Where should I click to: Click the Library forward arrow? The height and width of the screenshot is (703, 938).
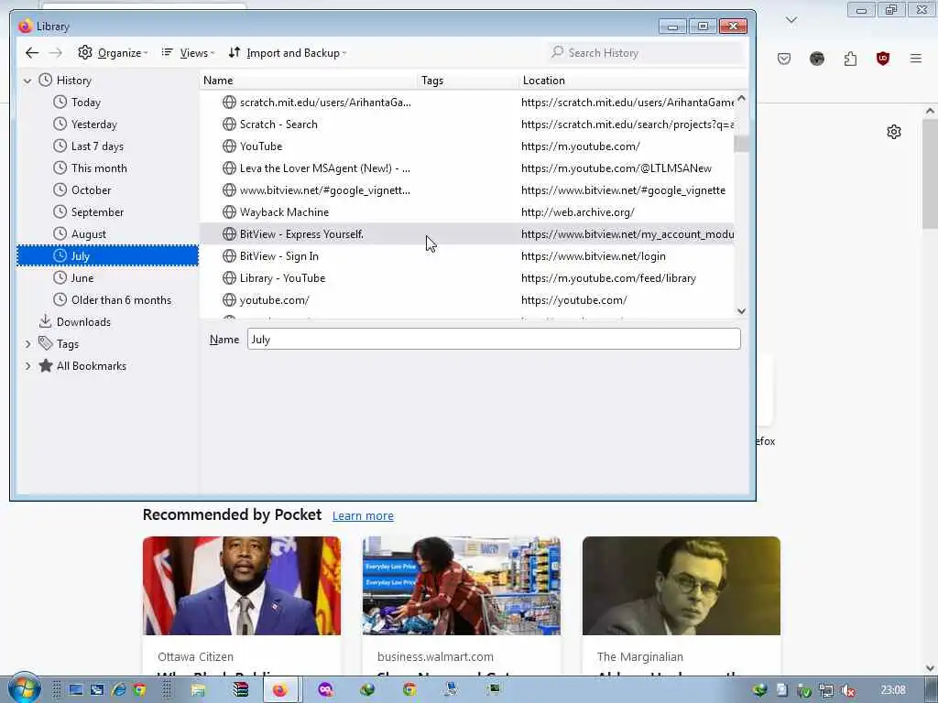pyautogui.click(x=56, y=52)
